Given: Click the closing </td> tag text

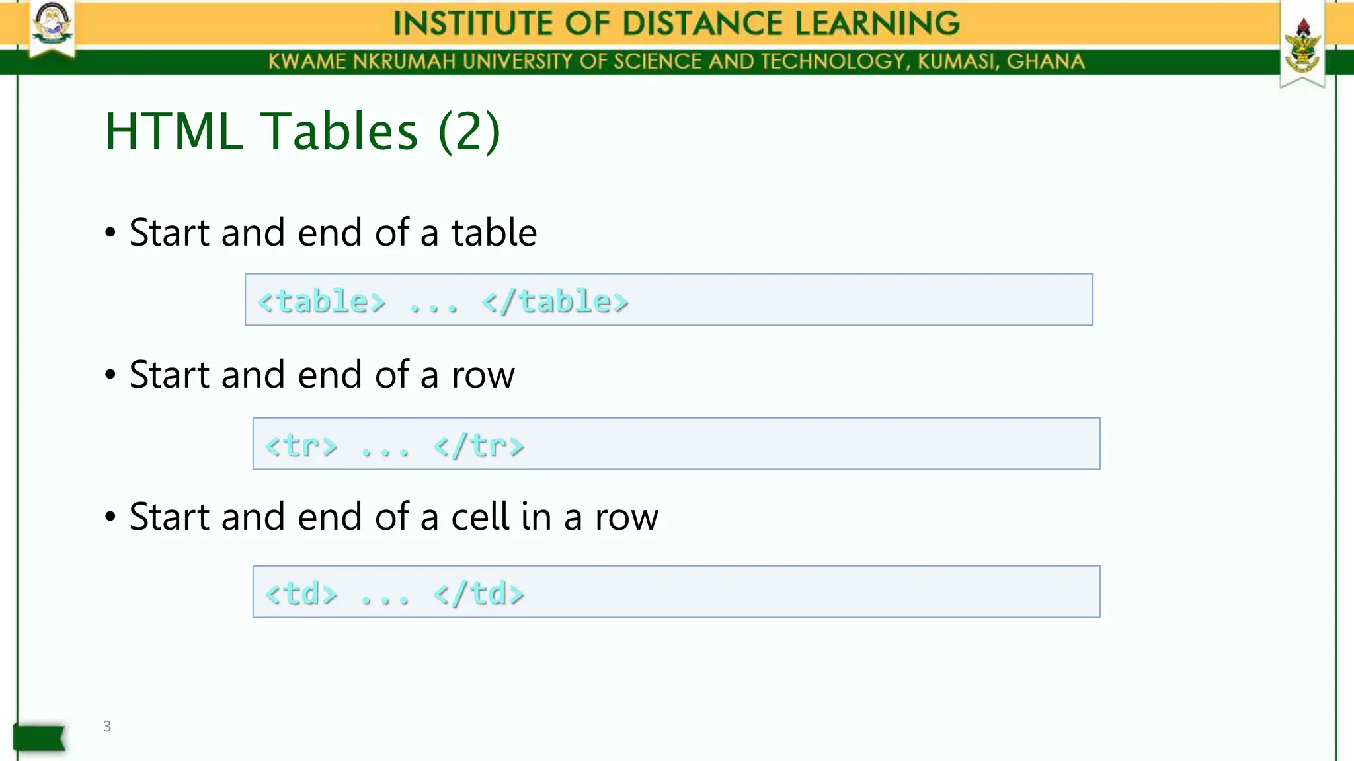Looking at the screenshot, I should pyautogui.click(x=479, y=593).
